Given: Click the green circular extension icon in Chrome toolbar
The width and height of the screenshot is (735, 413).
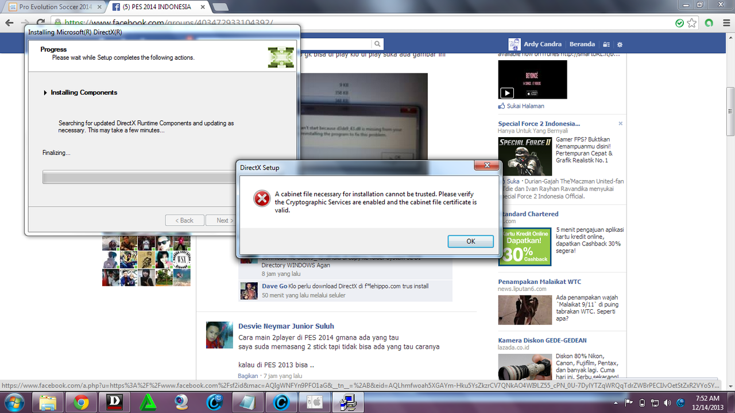Looking at the screenshot, I should [709, 24].
